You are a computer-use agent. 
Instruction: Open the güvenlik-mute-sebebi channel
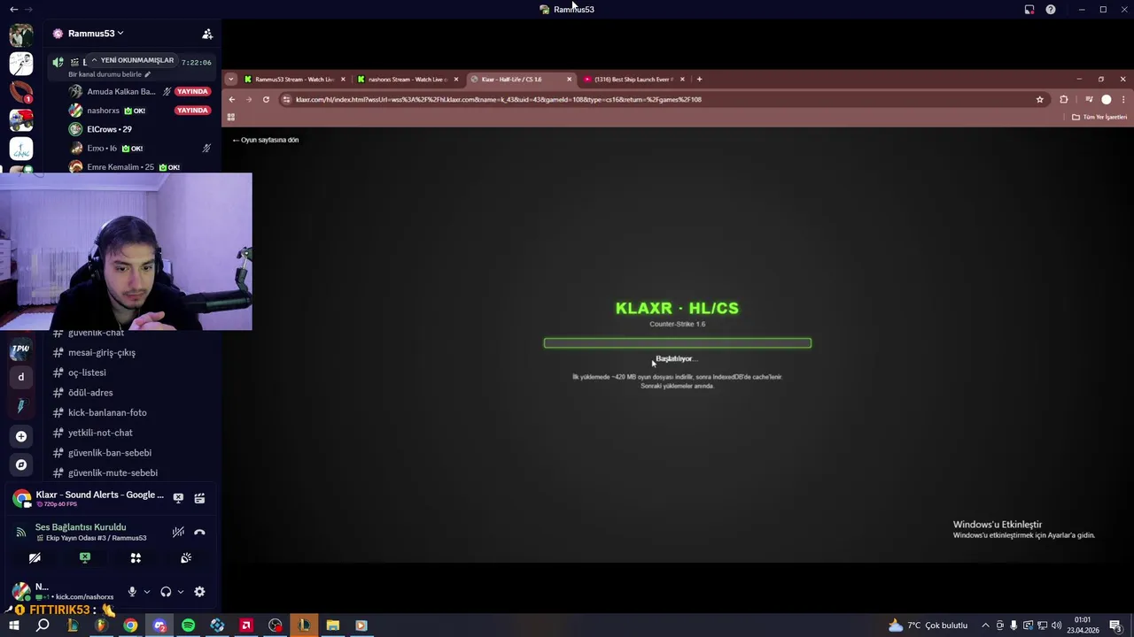pyautogui.click(x=113, y=472)
